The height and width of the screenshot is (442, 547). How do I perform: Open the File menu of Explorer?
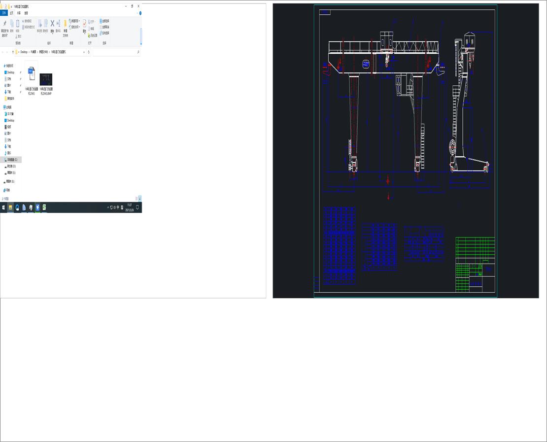click(x=3, y=13)
